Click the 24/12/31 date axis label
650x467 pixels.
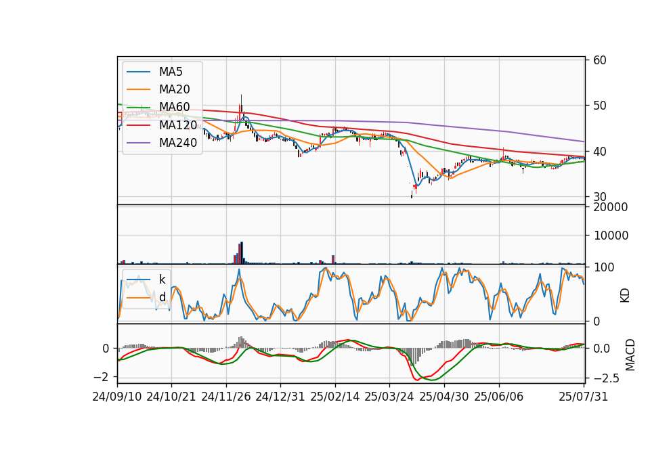pos(280,397)
